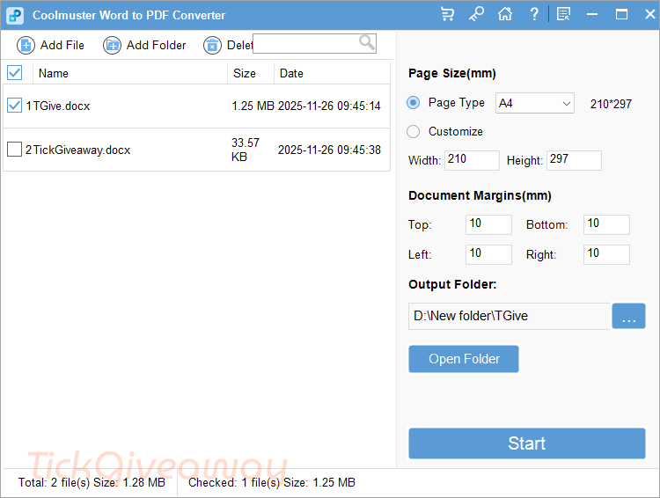
Task: Click the output folder path field
Action: 509,316
